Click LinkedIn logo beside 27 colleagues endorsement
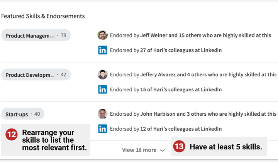The image size is (278, 162). [102, 50]
